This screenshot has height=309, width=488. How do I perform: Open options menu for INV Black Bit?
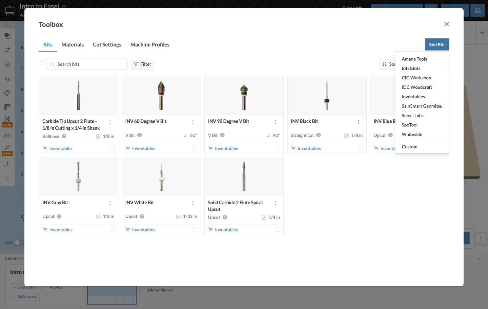(358, 122)
